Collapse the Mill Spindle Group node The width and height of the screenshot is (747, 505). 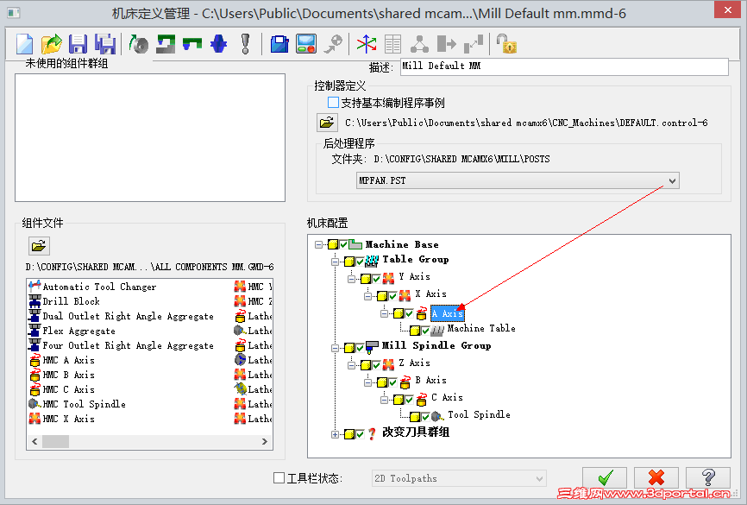point(335,348)
